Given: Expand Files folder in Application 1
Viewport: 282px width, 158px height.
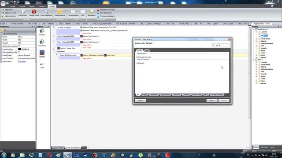Looking at the screenshot, I should [256, 46].
